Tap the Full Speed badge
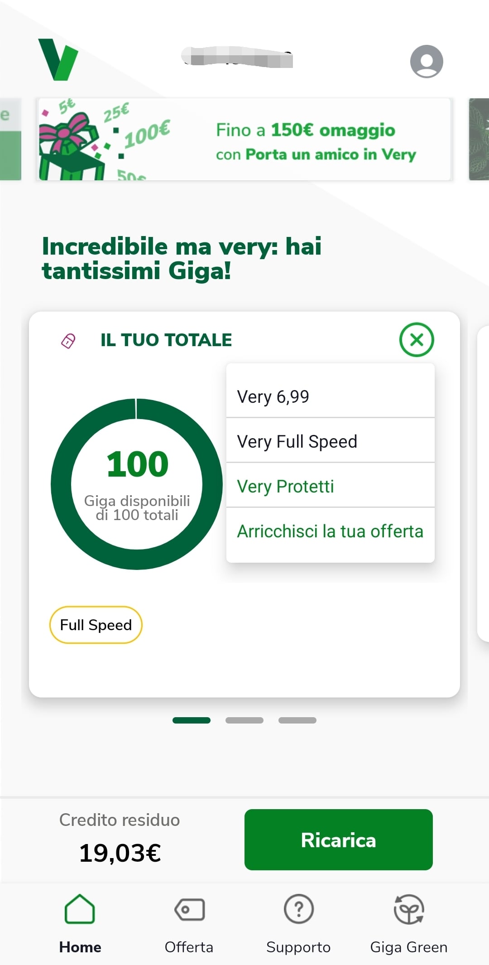This screenshot has width=489, height=965. tap(96, 625)
